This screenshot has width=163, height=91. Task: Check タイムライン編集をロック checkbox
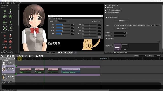[x=106, y=5]
